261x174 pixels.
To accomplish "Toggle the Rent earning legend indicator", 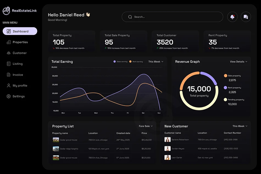I will 131,62.
